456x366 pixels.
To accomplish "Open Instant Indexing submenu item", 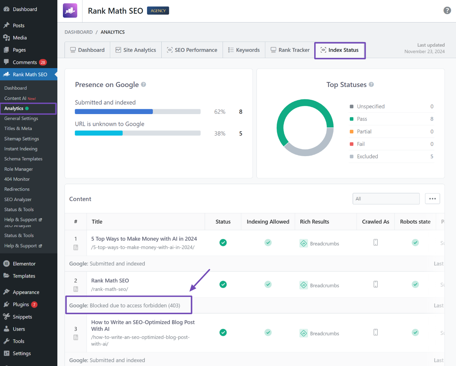I will pos(21,149).
